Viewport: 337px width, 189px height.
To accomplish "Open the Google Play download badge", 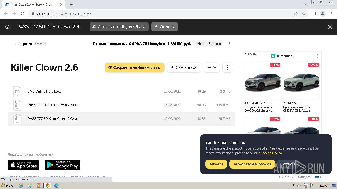I will coord(62,165).
